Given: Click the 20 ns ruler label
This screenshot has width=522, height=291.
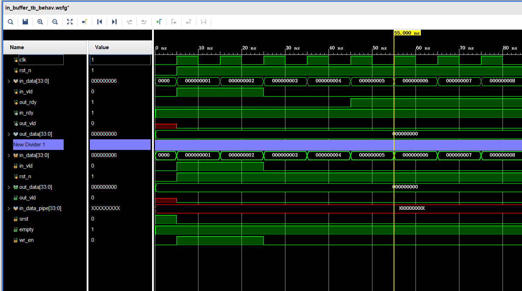Looking at the screenshot, I should (249, 48).
